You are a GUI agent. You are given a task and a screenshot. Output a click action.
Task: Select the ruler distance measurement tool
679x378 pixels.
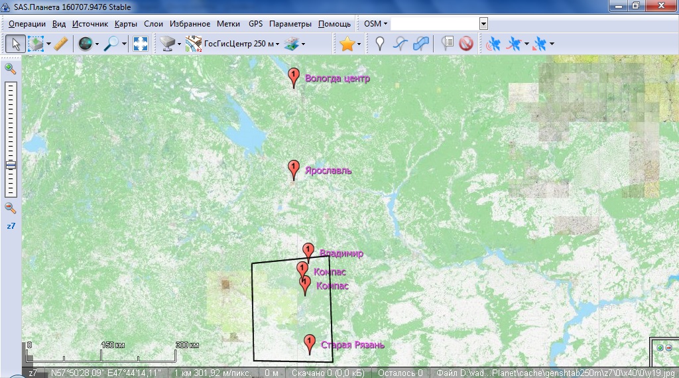coord(61,44)
